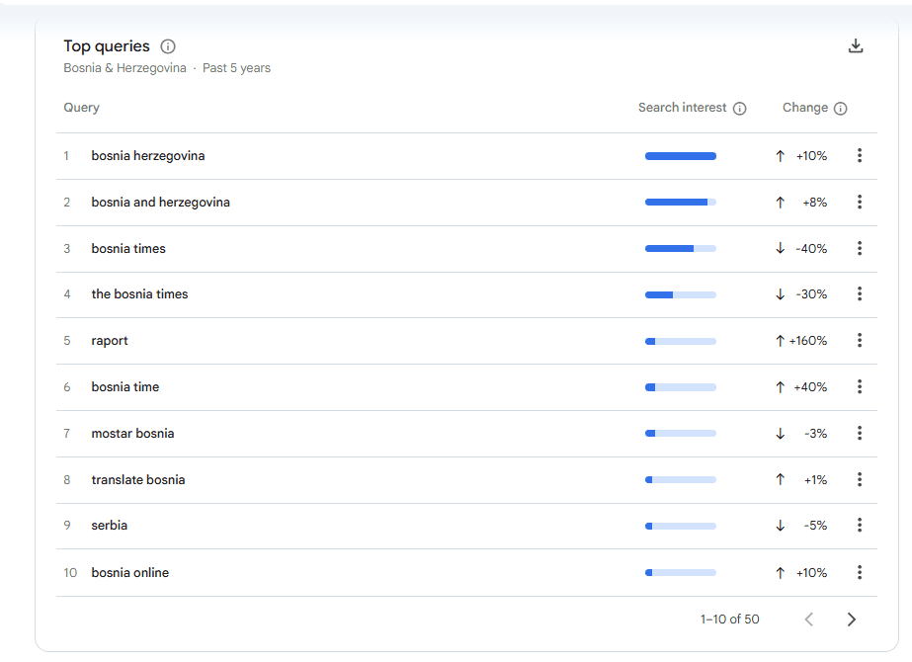
Task: Open more options for bosnia times row
Action: 860,248
